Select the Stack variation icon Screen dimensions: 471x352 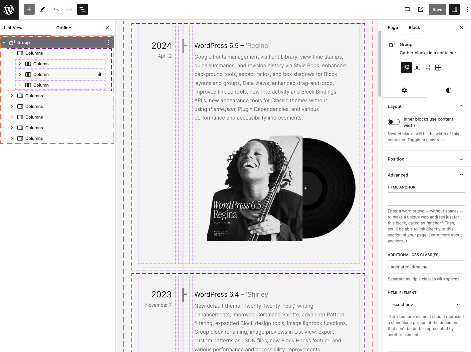click(428, 68)
